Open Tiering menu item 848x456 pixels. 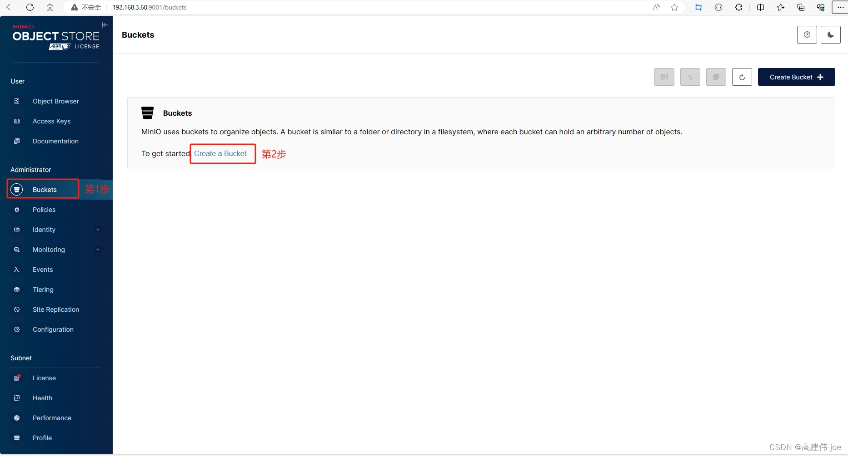pyautogui.click(x=56, y=289)
